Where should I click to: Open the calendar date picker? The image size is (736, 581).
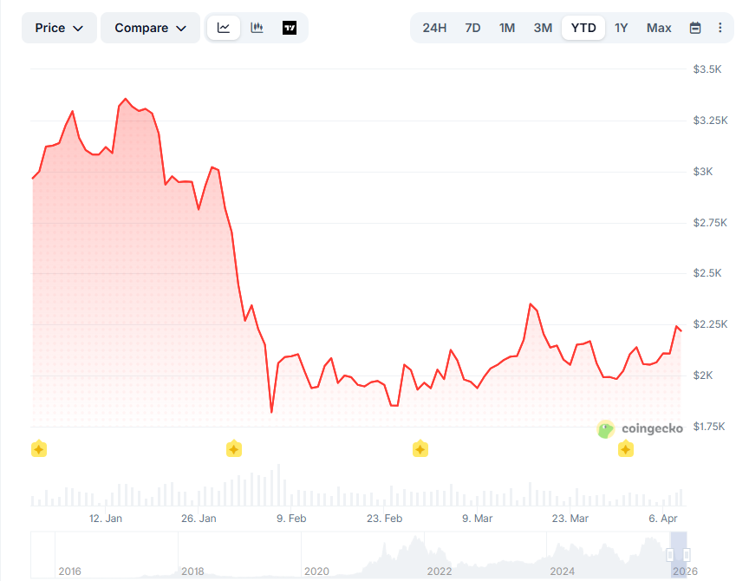click(695, 27)
